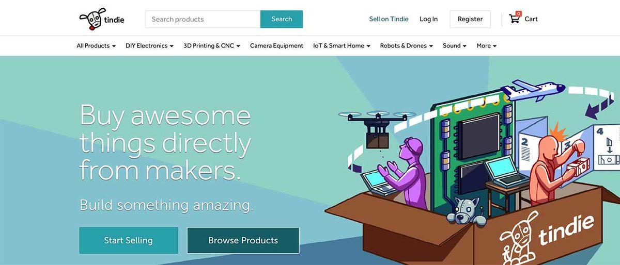Screen dimensions: 620x265
Task: Open the 3D Printing & CNC menu
Action: 212,46
